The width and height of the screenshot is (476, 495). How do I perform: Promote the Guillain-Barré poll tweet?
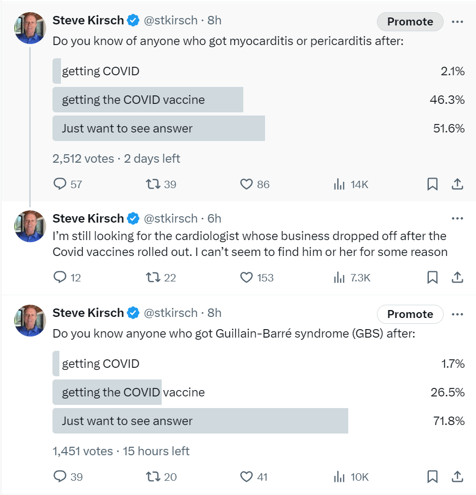tap(410, 314)
